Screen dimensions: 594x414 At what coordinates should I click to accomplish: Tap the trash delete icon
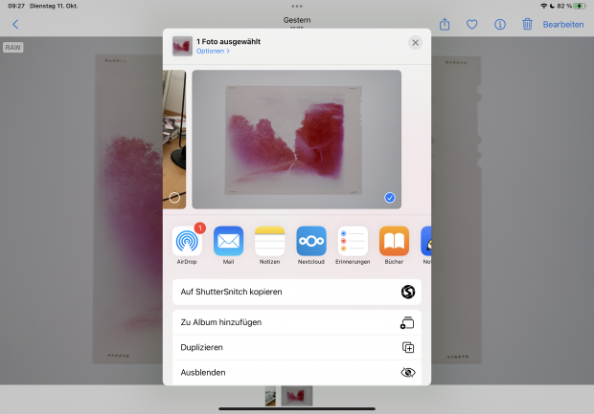coord(527,24)
